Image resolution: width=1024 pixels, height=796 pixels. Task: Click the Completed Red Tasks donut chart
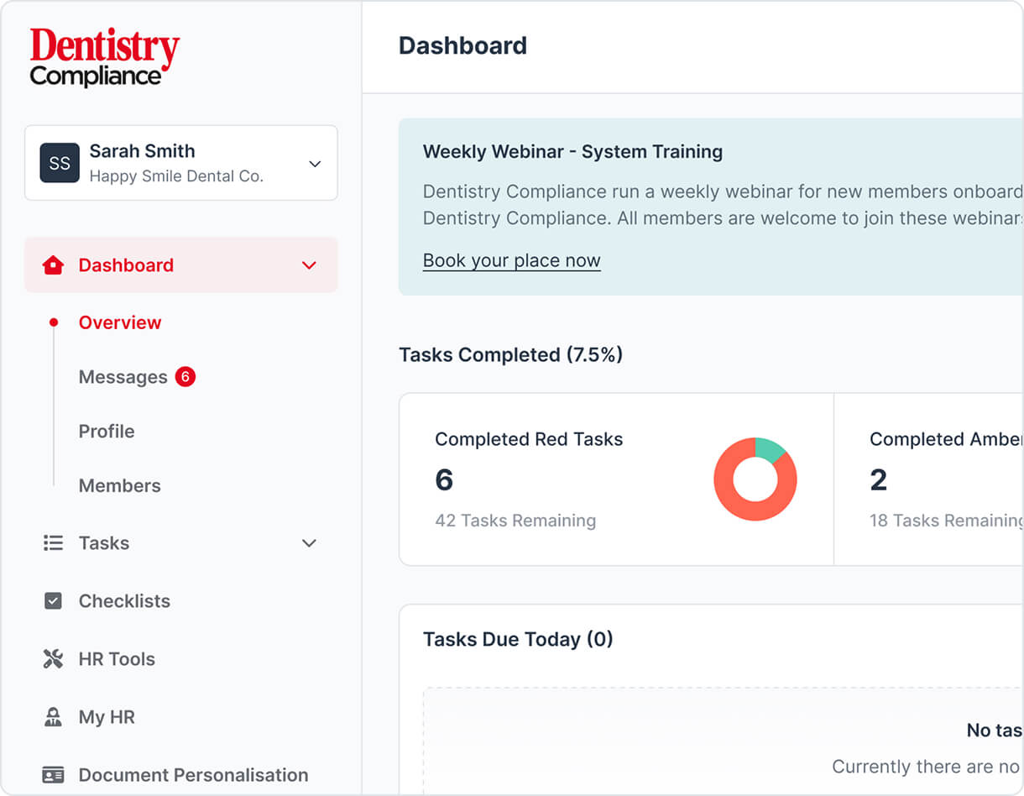click(x=755, y=479)
